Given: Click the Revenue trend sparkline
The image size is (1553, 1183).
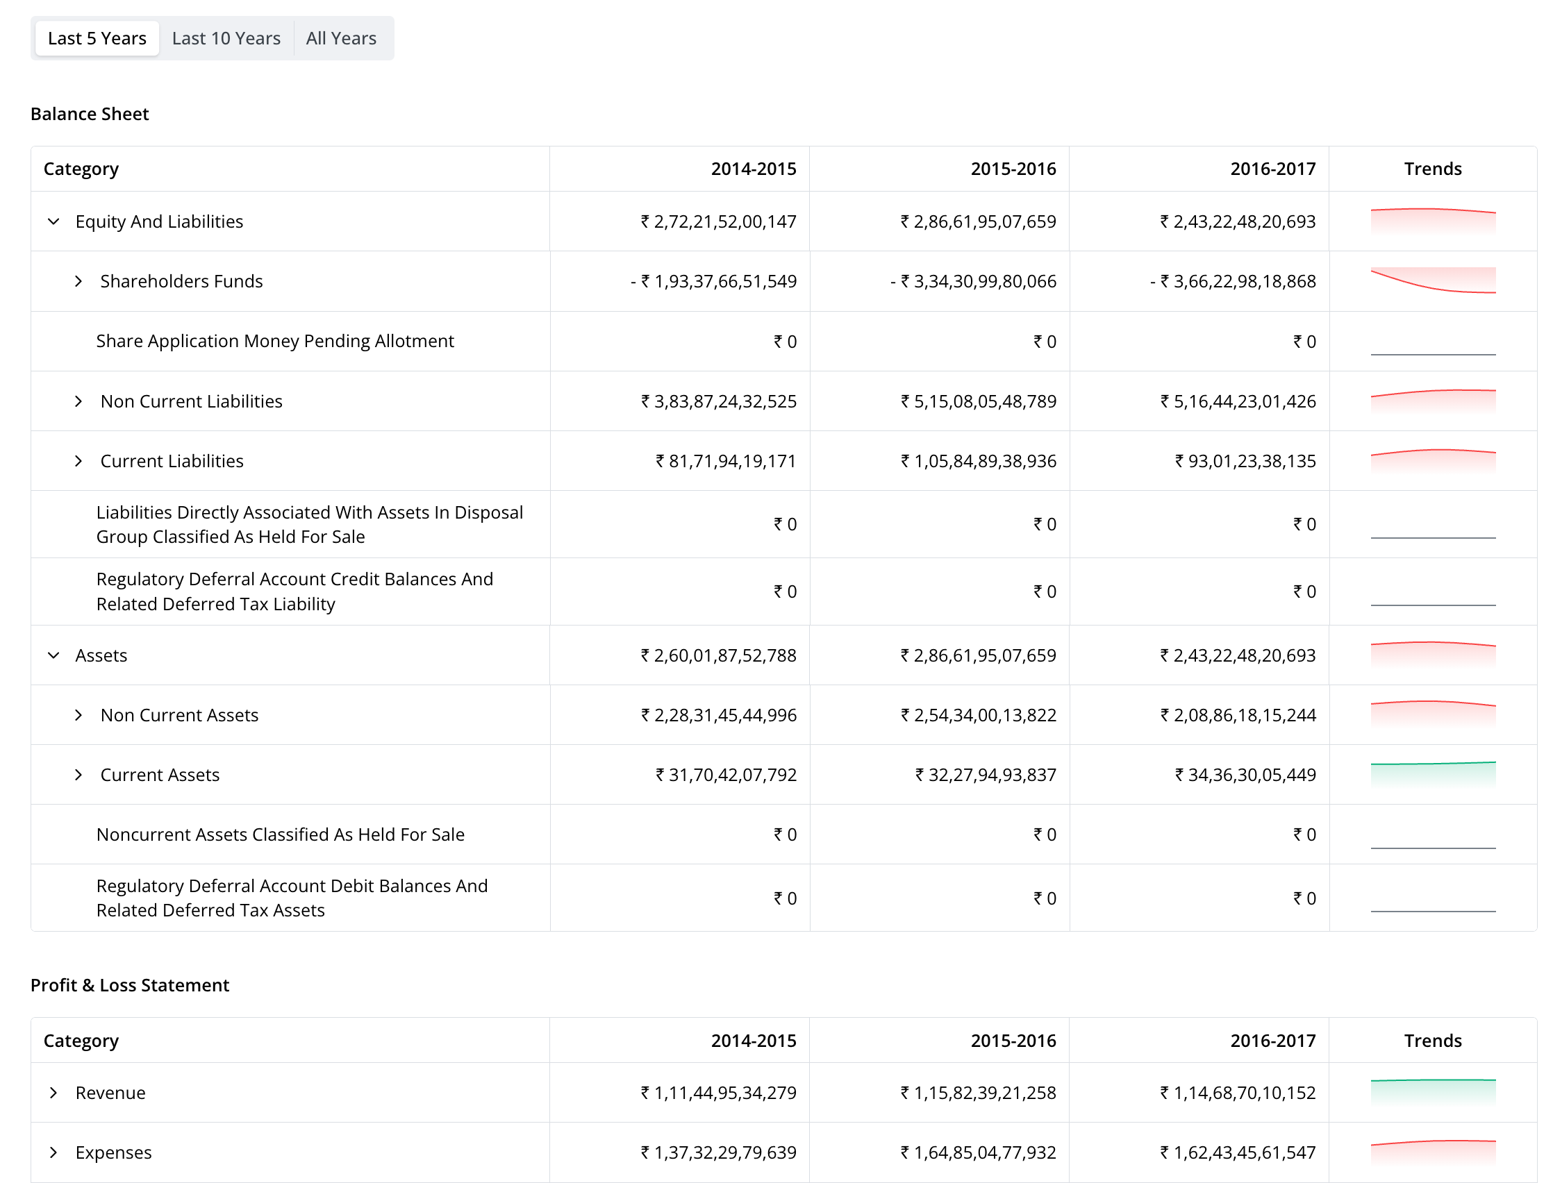Looking at the screenshot, I should point(1433,1092).
